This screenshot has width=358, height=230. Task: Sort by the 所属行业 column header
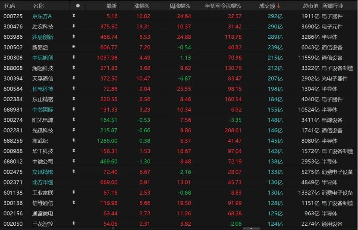[x=333, y=6]
